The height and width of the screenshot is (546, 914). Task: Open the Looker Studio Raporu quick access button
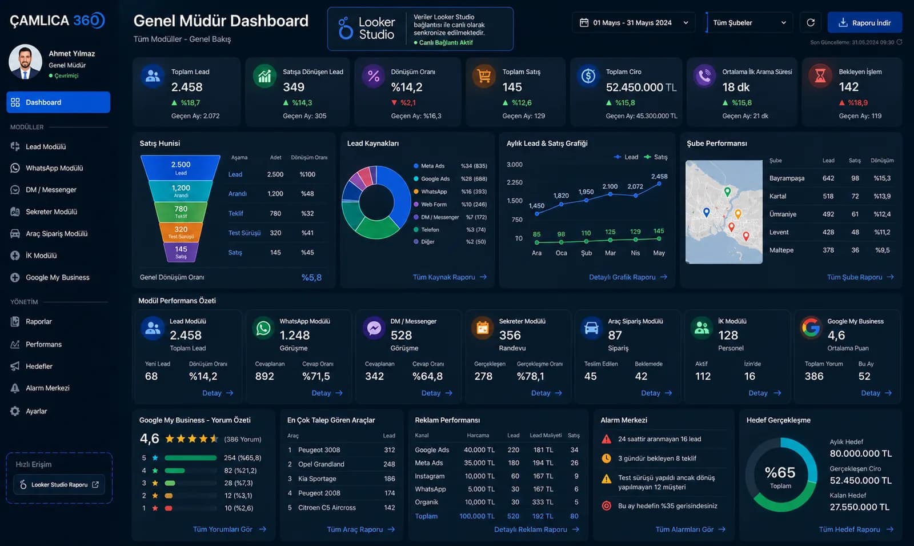59,485
